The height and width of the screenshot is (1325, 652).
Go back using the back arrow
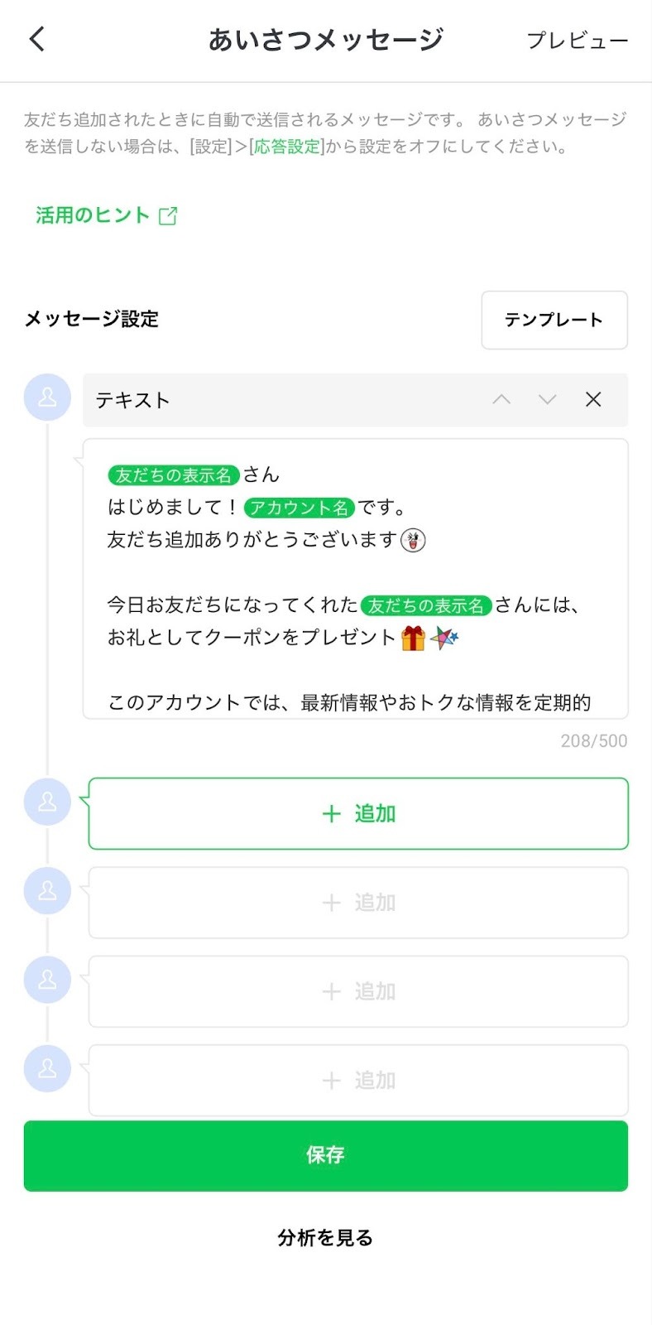37,39
